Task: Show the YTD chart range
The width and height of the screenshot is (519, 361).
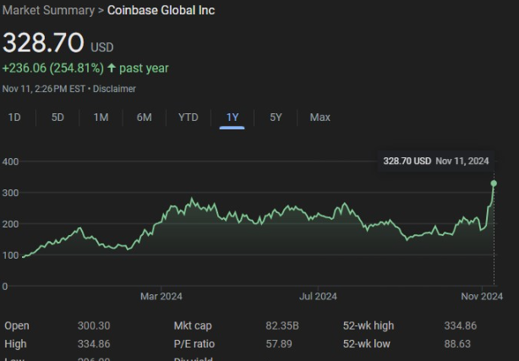Action: [188, 118]
